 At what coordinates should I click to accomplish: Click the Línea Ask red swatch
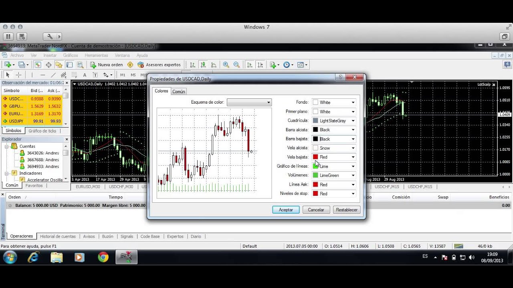(x=315, y=184)
